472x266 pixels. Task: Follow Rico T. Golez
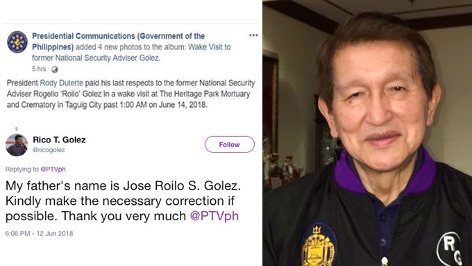point(229,144)
